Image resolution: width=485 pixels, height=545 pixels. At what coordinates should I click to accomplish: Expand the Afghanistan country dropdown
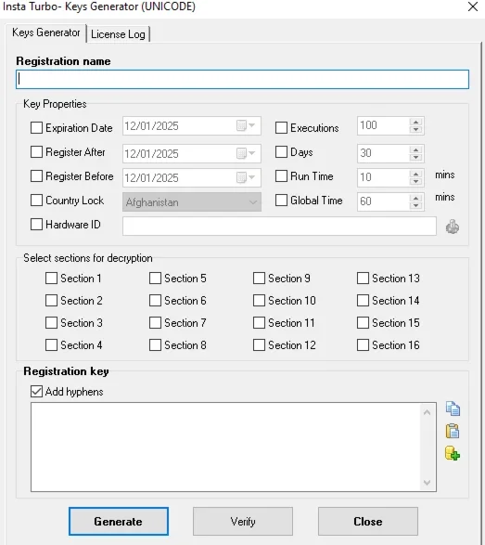pos(253,202)
